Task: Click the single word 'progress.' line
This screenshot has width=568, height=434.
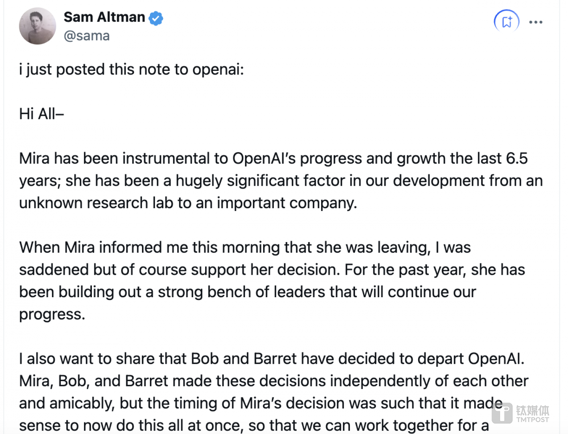Action: click(52, 315)
